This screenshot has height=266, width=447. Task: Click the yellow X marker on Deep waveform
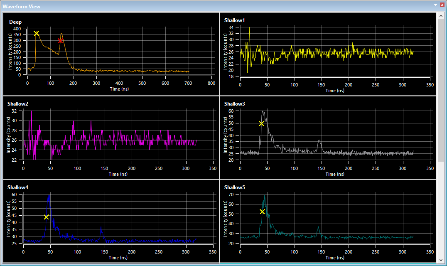[x=36, y=33]
